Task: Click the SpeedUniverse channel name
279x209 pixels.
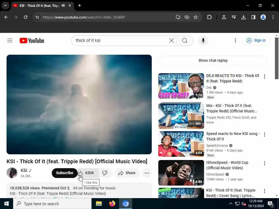Action: (x=217, y=146)
